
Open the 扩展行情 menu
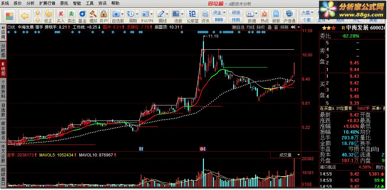click(x=47, y=3)
